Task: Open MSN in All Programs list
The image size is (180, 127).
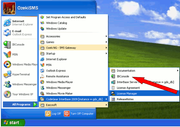Action: pyautogui.click(x=73, y=65)
